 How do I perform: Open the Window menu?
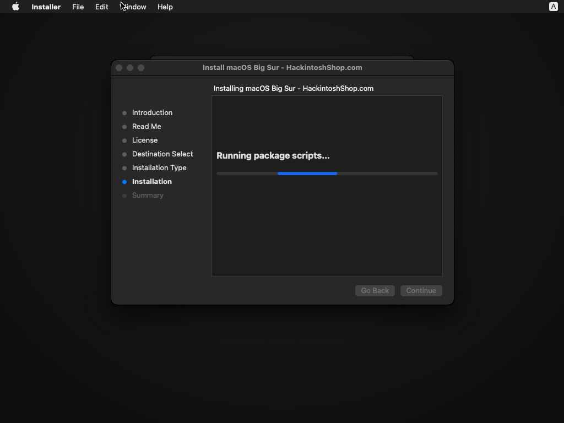point(134,7)
